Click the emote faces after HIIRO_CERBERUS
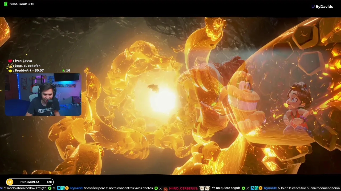The image size is (341, 191). click(205, 188)
